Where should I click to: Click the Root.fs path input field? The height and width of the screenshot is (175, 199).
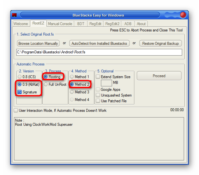[99, 52]
